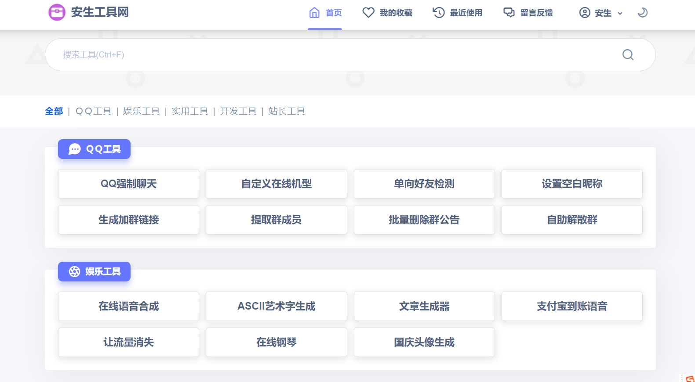Click the home icon beside 首页
The image size is (695, 382).
(314, 13)
